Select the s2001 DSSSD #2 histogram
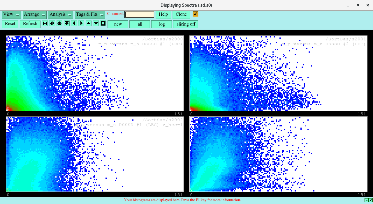This screenshot has width=373, height=204. point(278,74)
